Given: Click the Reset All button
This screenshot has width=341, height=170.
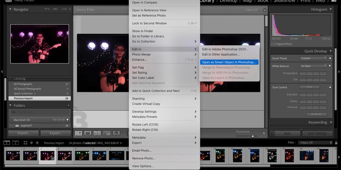Looking at the screenshot, I should 317,114.
